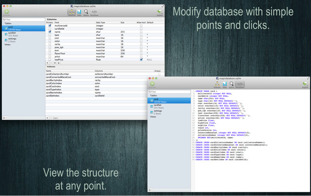
Task: Select the Schema view in the upper window
Action: click(x=72, y=13)
